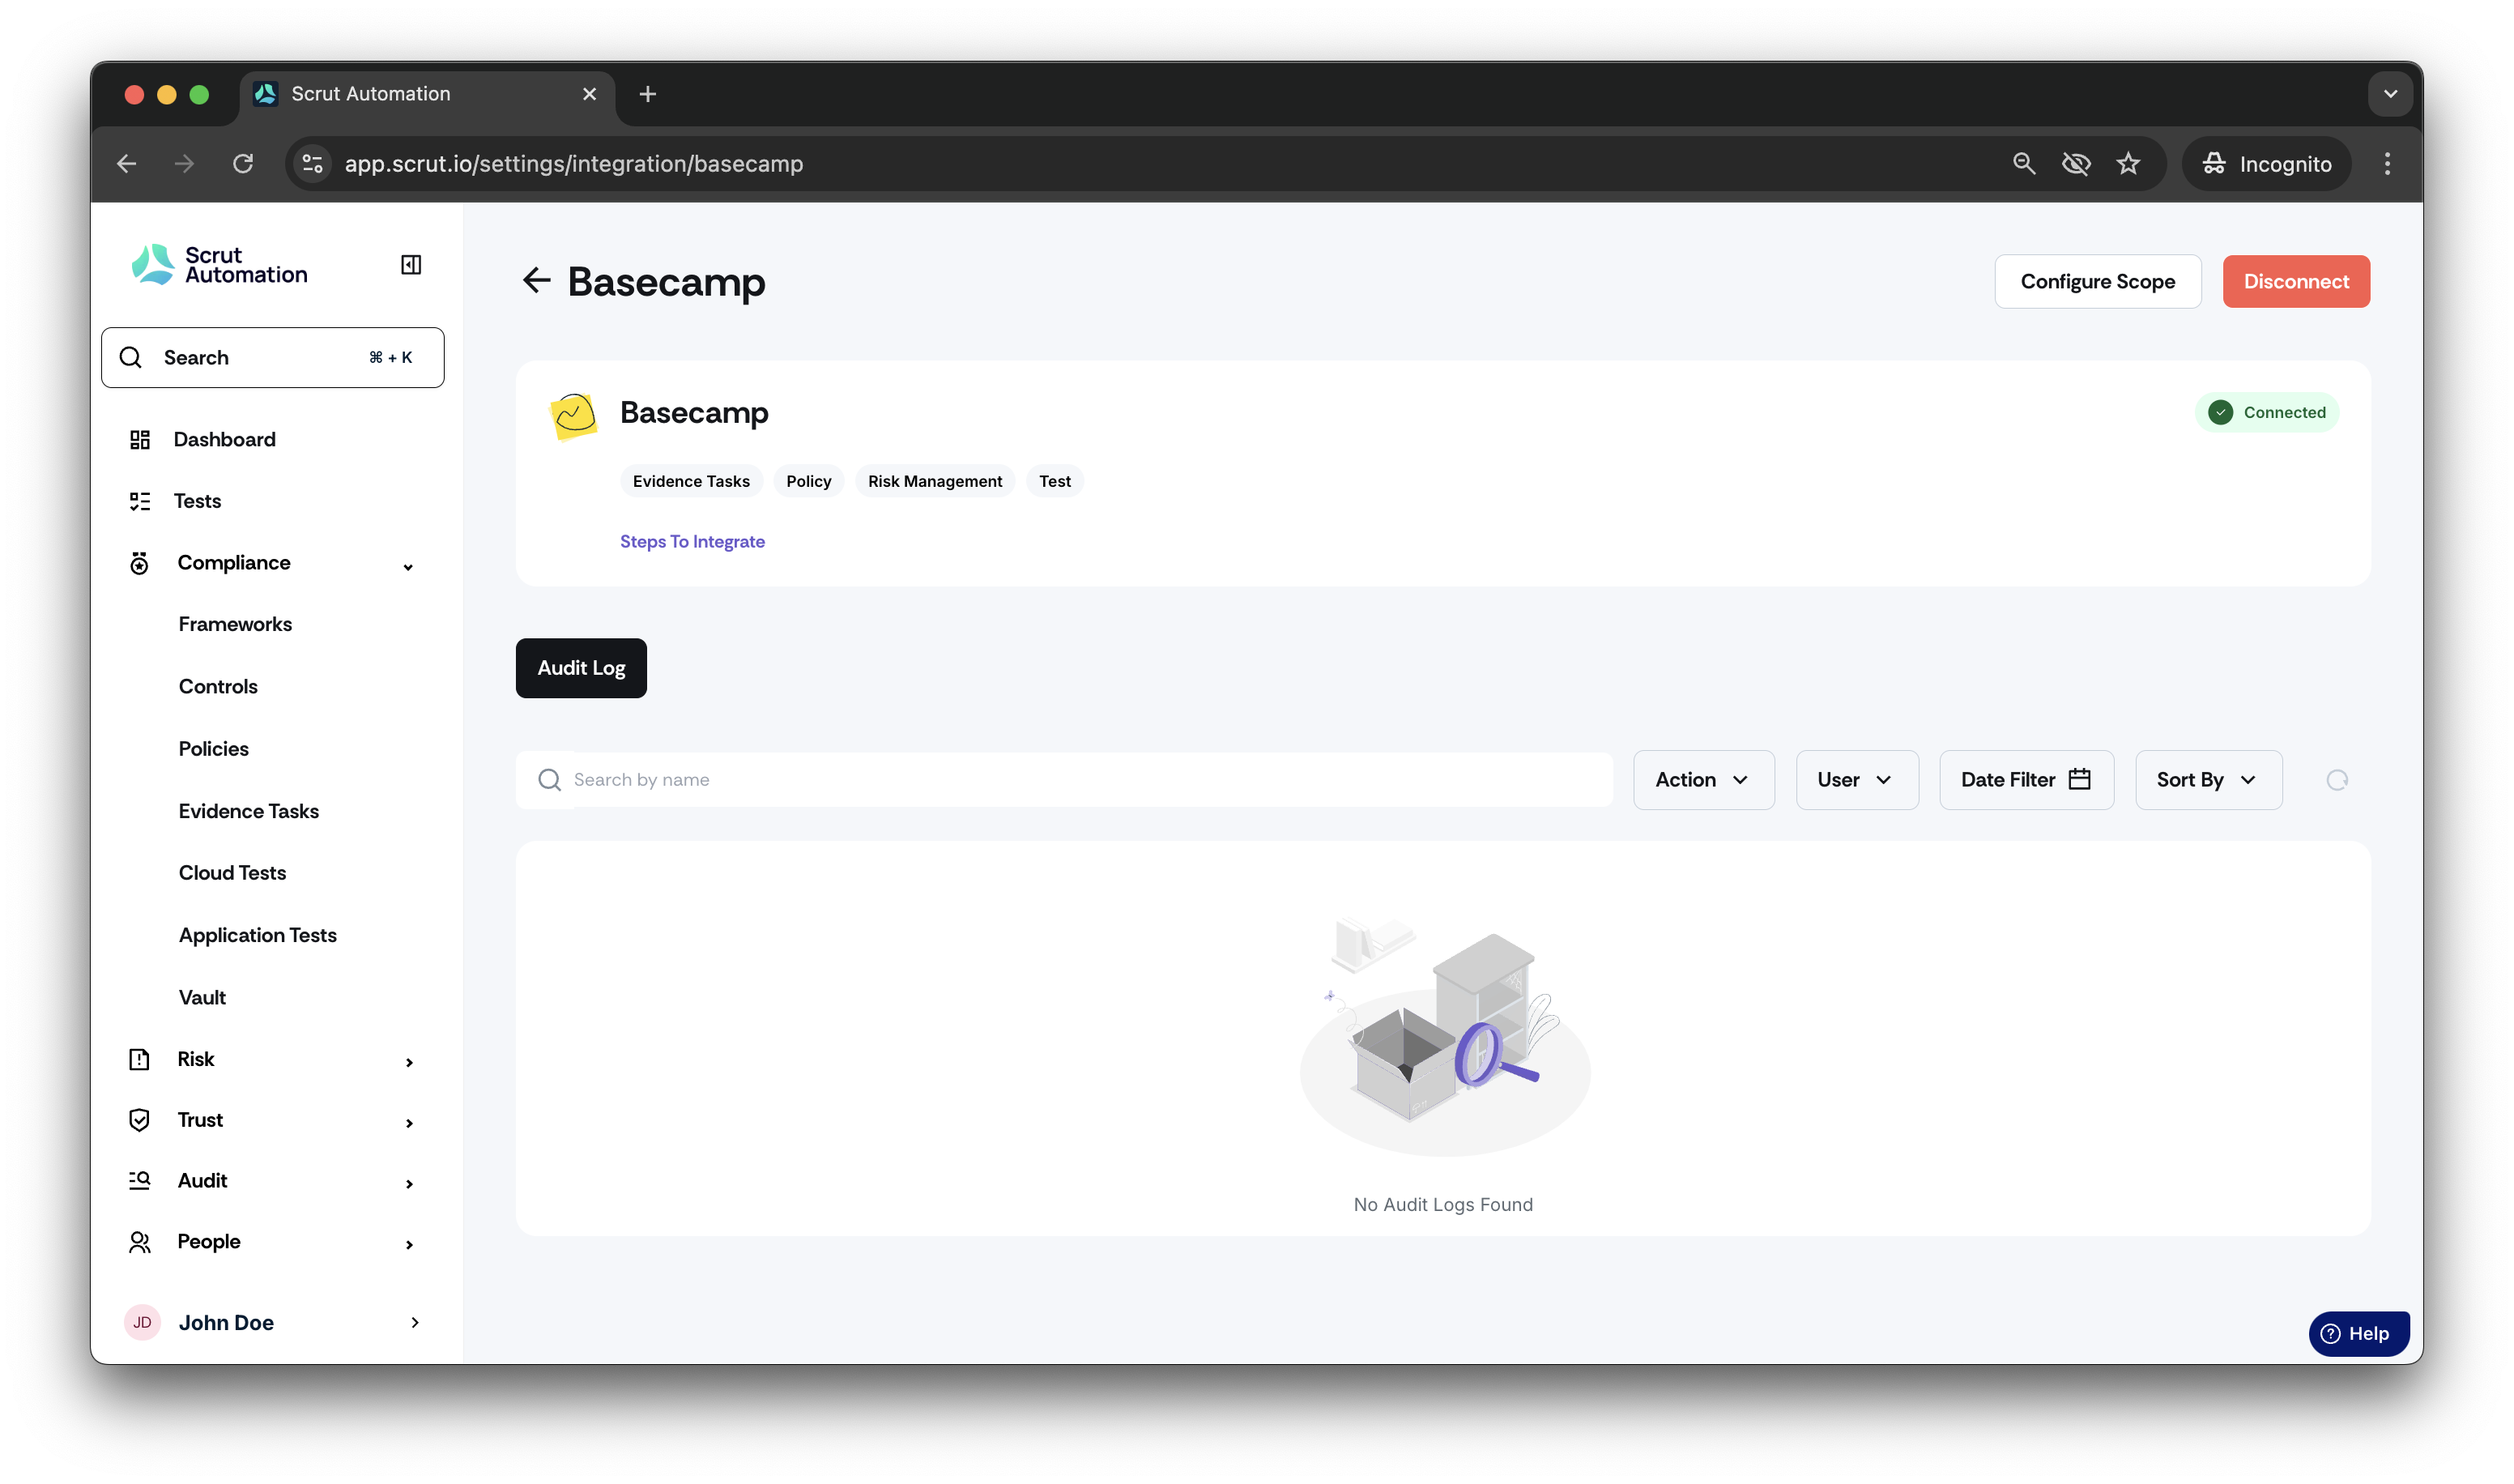Screen dimensions: 2514x1484
Task: Open the Action filter dropdown
Action: (x=1703, y=780)
